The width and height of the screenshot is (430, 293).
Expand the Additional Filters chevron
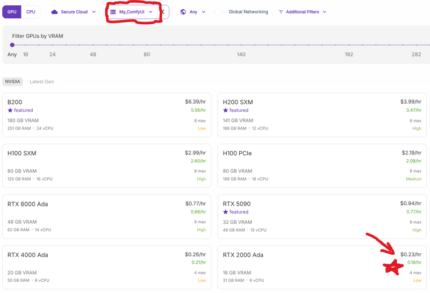(325, 12)
